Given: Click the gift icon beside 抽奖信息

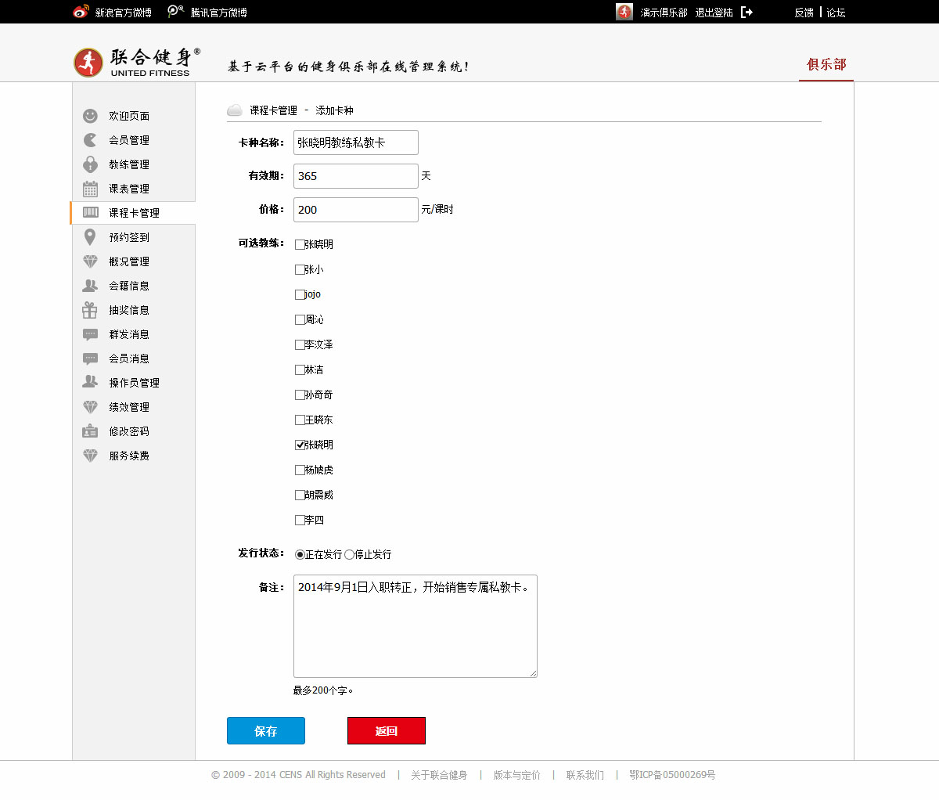Looking at the screenshot, I should click(x=90, y=310).
